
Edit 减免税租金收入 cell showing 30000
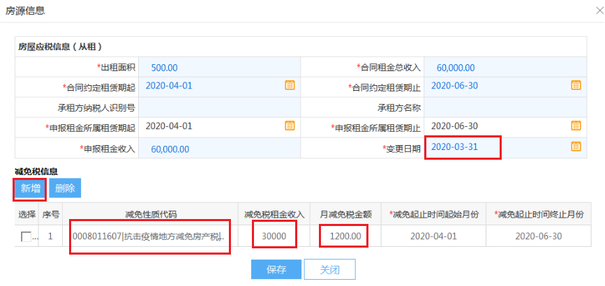click(275, 236)
